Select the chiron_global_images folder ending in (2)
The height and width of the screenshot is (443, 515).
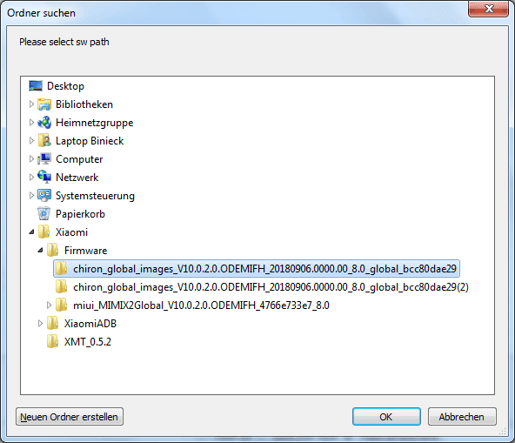pyautogui.click(x=262, y=287)
